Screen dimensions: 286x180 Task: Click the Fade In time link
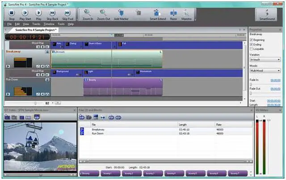click(x=275, y=80)
